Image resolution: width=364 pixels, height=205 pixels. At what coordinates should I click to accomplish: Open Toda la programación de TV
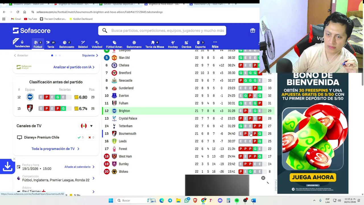[x=55, y=149]
